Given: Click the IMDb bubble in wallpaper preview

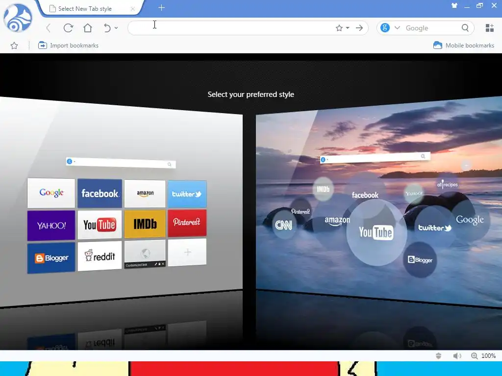Looking at the screenshot, I should pyautogui.click(x=323, y=189).
